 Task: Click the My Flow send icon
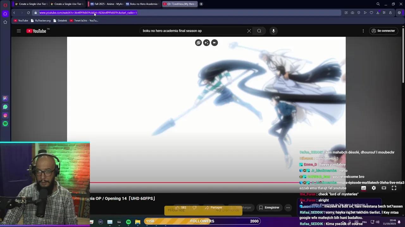tap(365, 13)
